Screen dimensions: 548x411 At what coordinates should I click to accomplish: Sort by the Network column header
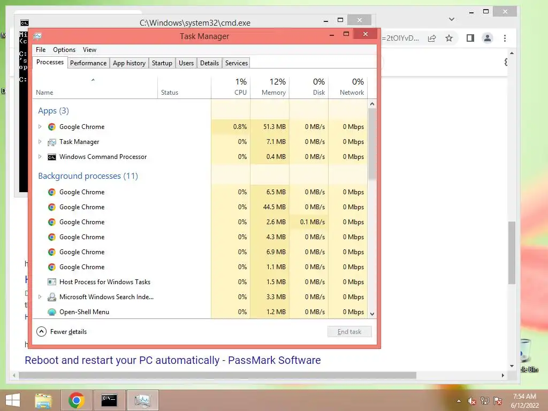(348, 87)
